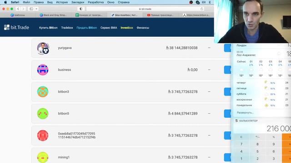Click the mining1 yellow avatar
Image resolution: width=291 pixels, height=163 pixels.
[43, 157]
